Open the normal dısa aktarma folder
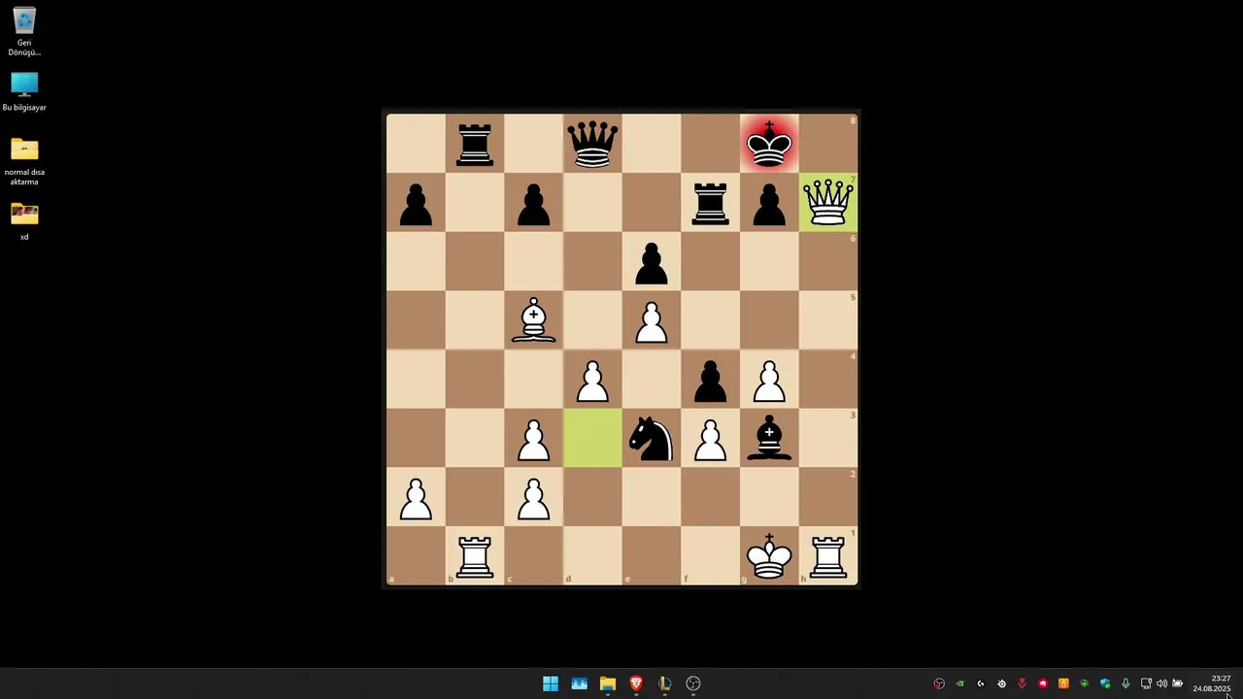 click(24, 161)
